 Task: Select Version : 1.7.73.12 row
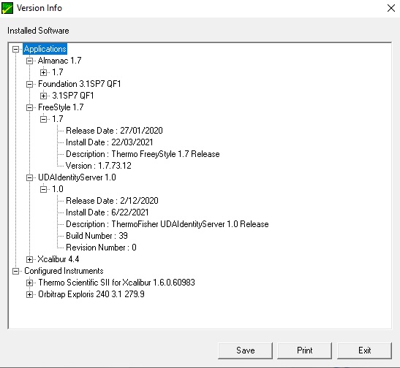(x=99, y=166)
